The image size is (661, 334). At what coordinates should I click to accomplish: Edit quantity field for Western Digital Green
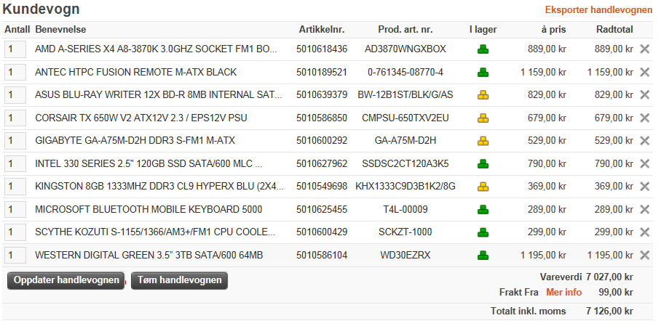tap(15, 255)
